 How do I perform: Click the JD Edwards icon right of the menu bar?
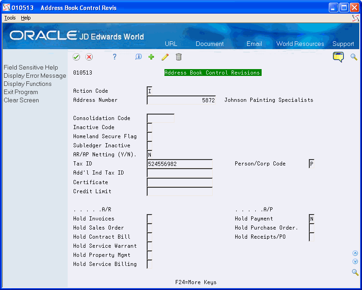click(356, 18)
